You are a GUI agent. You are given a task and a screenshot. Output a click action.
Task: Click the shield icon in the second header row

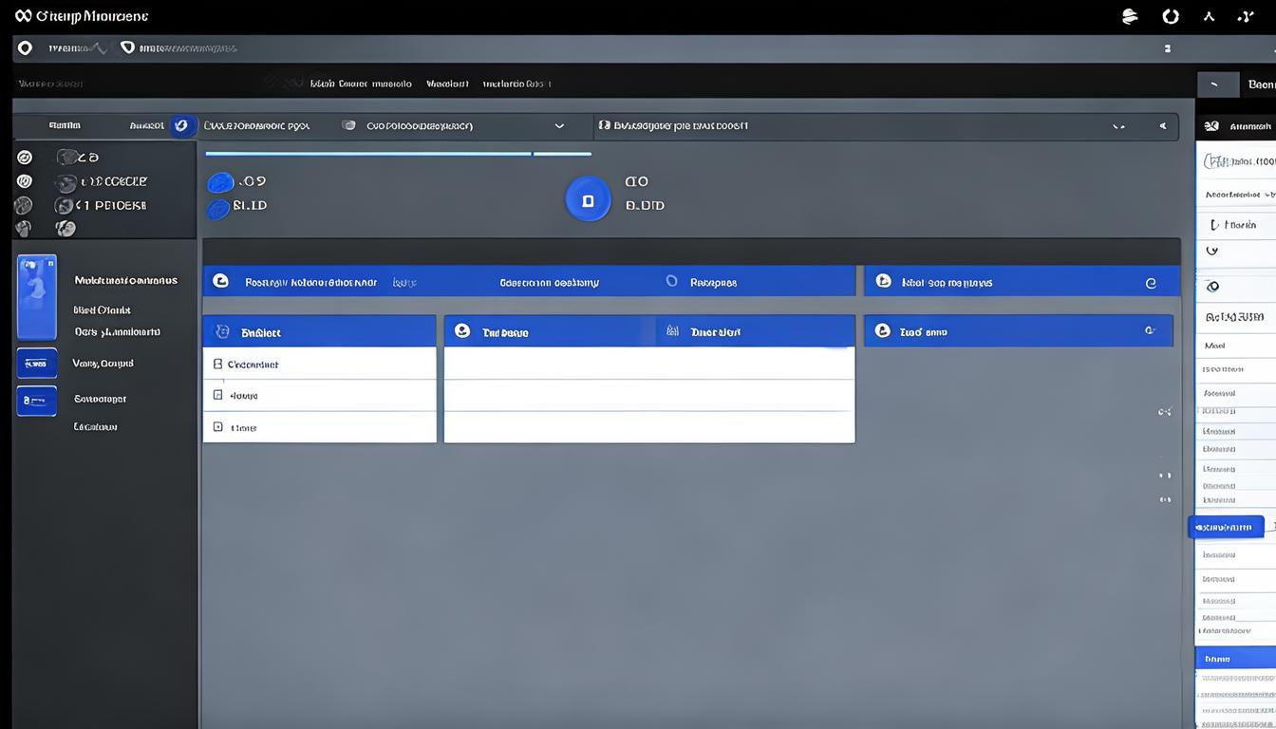click(127, 47)
